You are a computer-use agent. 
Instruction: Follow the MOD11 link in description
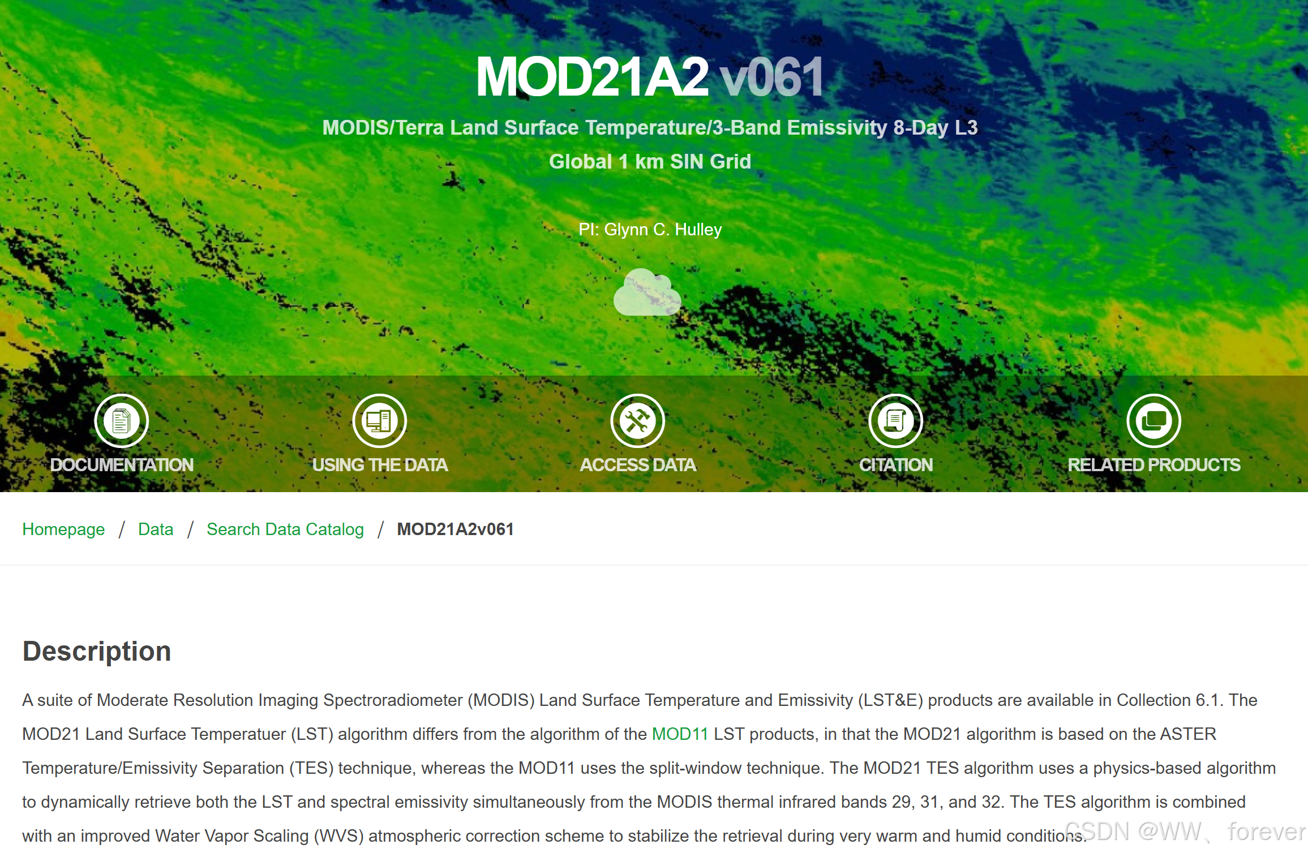[x=680, y=734]
